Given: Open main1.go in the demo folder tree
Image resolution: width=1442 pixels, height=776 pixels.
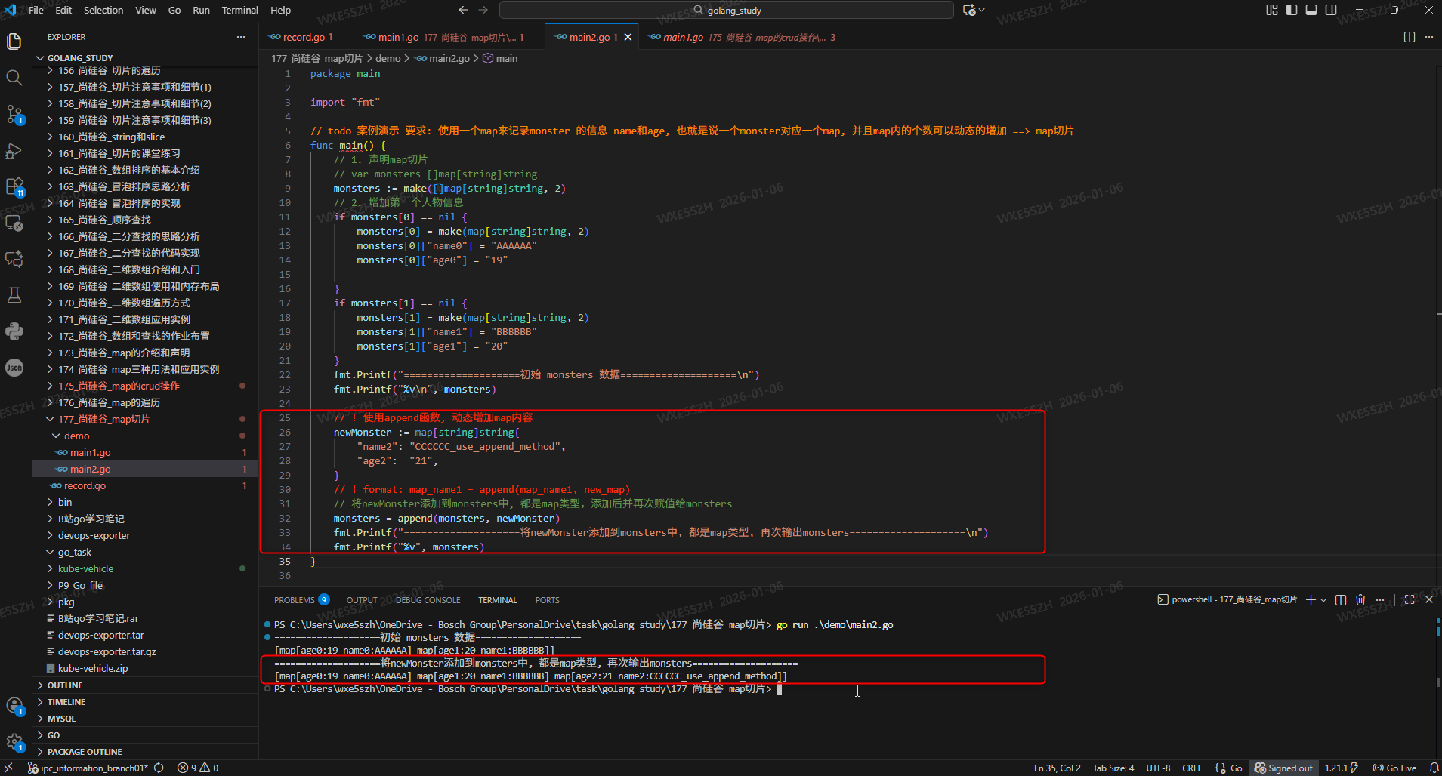Looking at the screenshot, I should click(145, 452).
